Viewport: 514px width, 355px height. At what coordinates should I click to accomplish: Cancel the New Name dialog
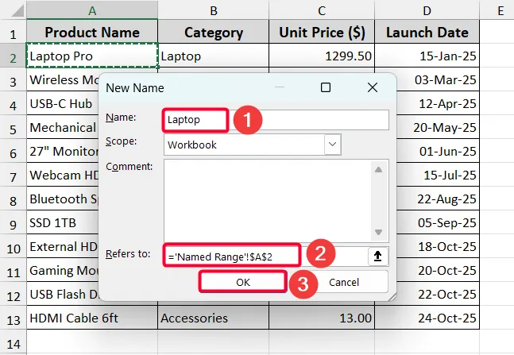coord(344,282)
